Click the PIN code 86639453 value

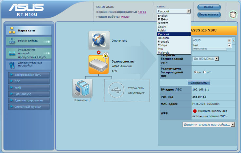(199, 97)
